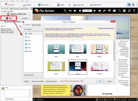The height and width of the screenshot is (101, 138).
Task: Open the Convert menu
Action: click(6, 1)
